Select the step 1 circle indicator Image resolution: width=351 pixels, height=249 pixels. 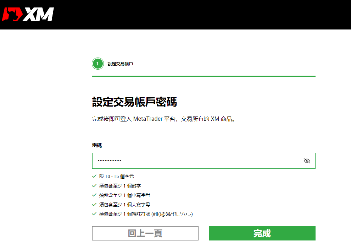point(97,64)
